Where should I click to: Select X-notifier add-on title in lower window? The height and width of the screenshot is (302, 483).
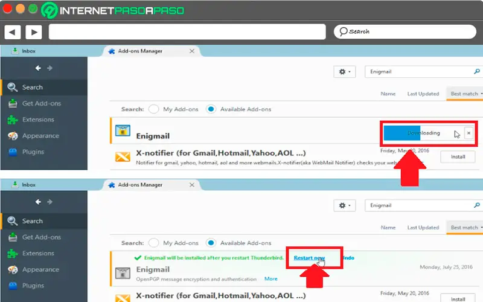click(x=221, y=295)
